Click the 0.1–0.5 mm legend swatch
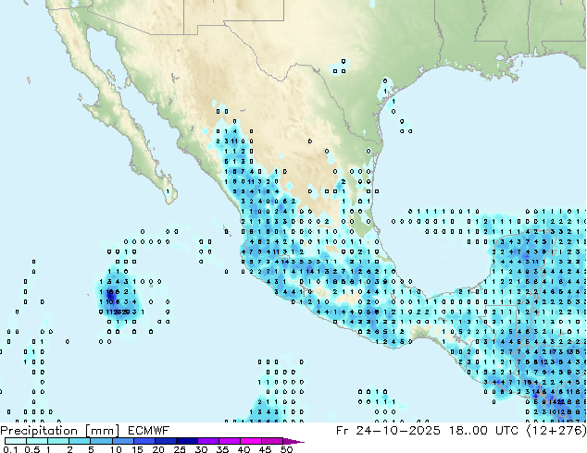This screenshot has height=453, width=587. [x=16, y=441]
